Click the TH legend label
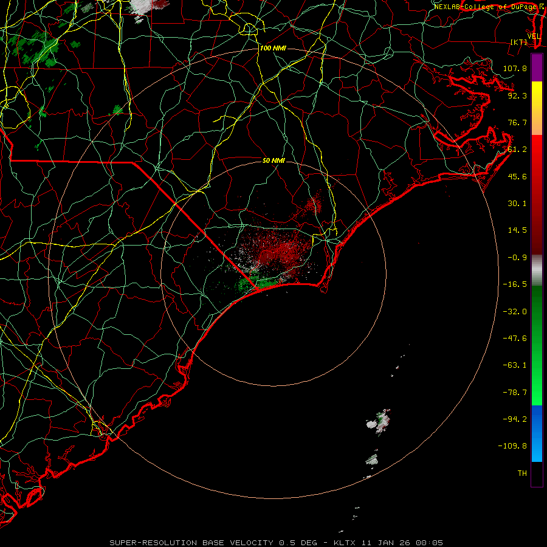The width and height of the screenshot is (547, 547). 522,473
